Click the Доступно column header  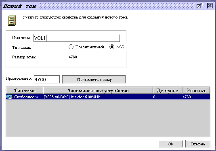168,91
